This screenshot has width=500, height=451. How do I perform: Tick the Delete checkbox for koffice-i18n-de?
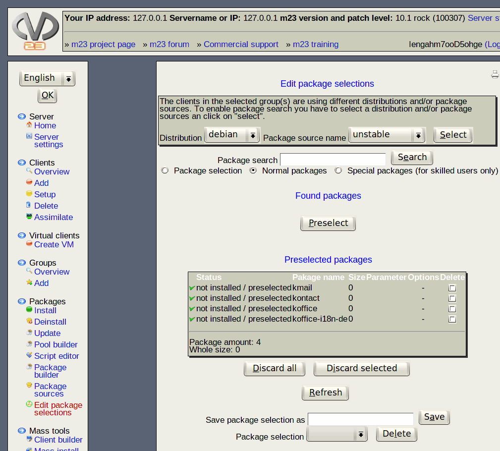452,319
